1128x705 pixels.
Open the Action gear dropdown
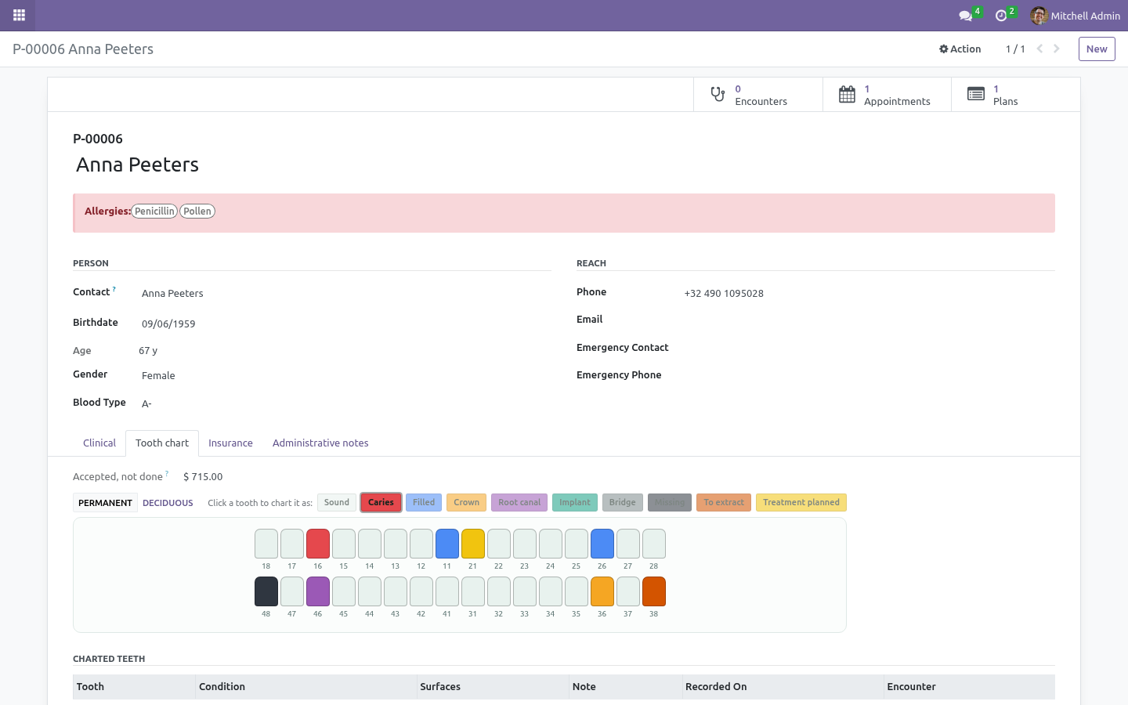click(x=960, y=49)
